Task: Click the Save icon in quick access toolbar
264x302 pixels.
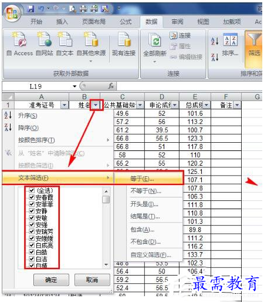Action: click(x=31, y=8)
